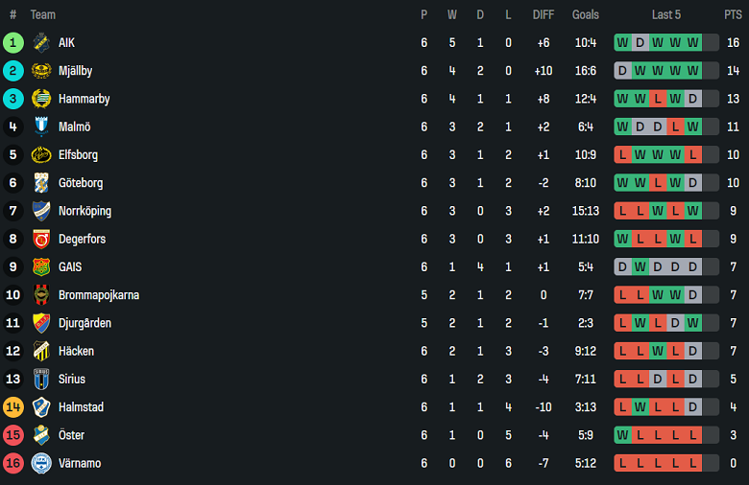
Task: Select the Hammarby club badge
Action: click(x=40, y=99)
